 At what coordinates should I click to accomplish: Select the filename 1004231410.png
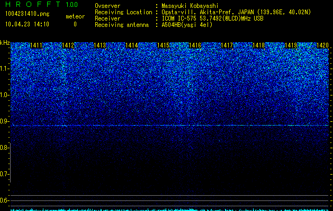click(28, 14)
